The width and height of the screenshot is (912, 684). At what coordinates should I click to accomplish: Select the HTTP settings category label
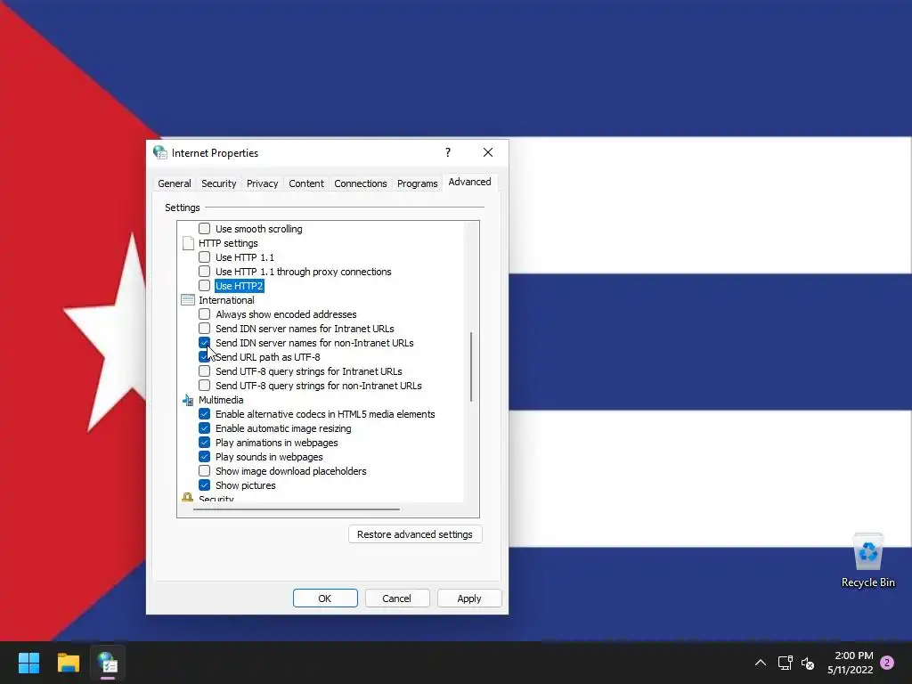228,243
